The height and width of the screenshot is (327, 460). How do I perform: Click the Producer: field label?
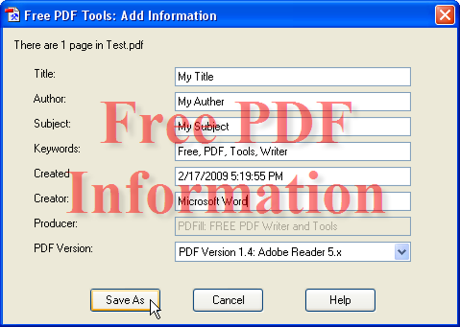click(x=55, y=223)
